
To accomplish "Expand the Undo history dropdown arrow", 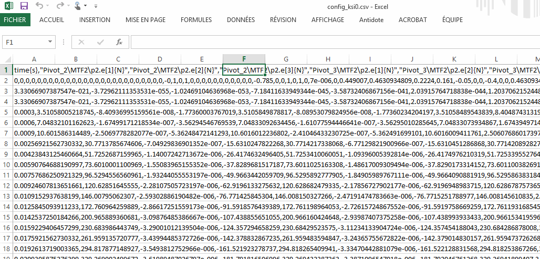I will point(47,6).
